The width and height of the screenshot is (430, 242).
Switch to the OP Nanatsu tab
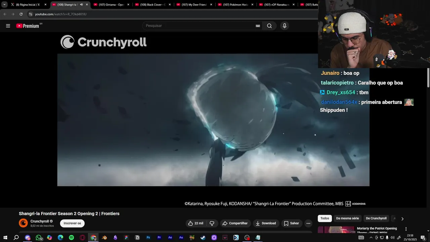click(277, 5)
